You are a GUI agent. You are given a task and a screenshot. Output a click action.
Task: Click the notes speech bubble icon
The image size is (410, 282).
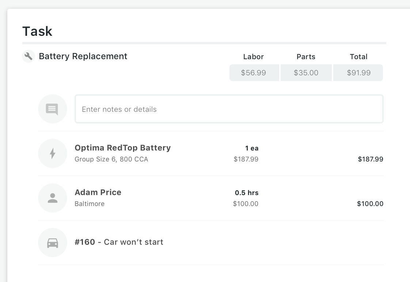tap(52, 109)
